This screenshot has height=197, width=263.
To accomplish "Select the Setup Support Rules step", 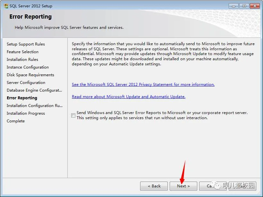I will [x=26, y=44].
